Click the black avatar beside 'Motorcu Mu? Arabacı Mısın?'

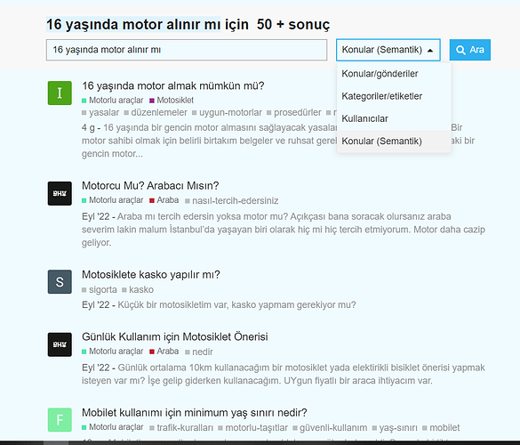click(60, 193)
